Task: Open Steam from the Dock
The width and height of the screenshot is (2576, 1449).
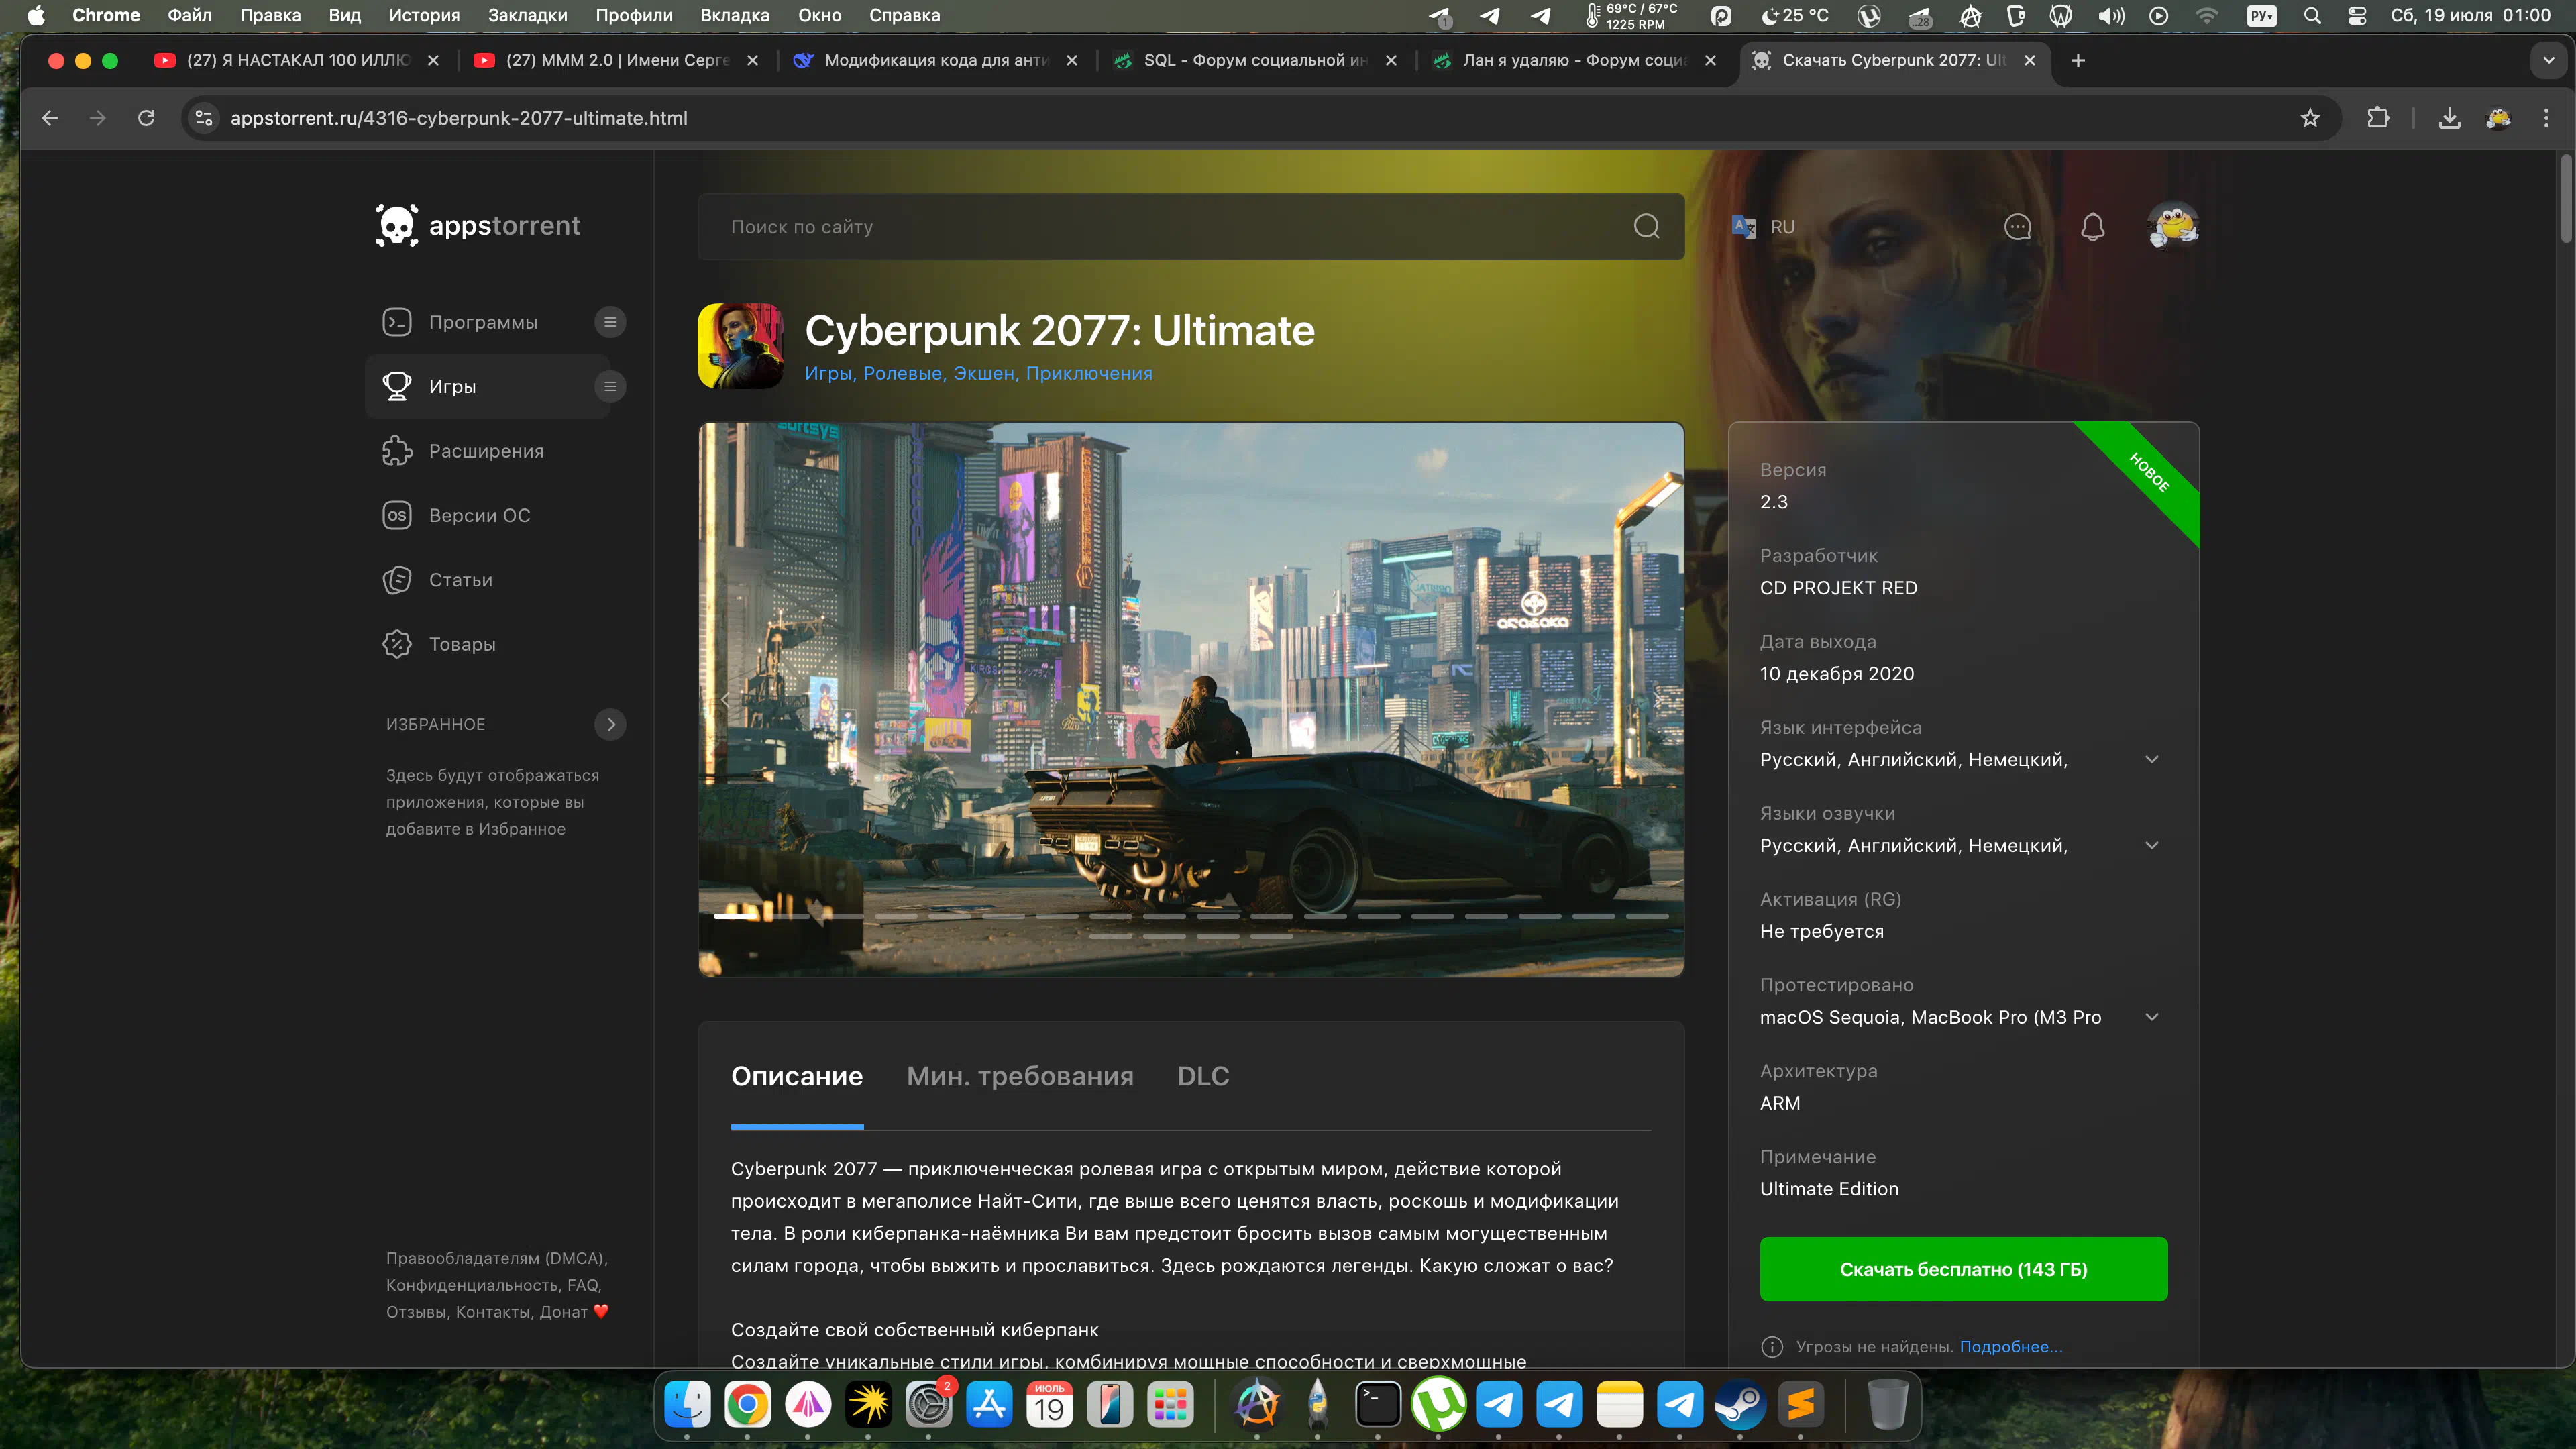Action: pyautogui.click(x=1740, y=1405)
